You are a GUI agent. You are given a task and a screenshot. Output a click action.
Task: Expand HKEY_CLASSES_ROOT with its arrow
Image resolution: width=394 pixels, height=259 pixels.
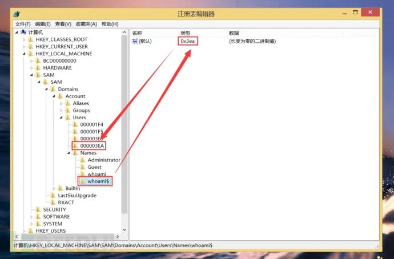coord(24,40)
